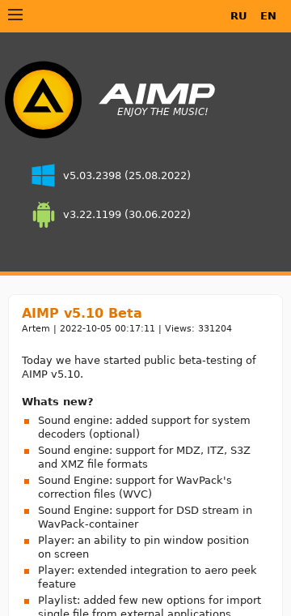Open Android version v3.22.1199 download
291x616 pixels.
127,215
